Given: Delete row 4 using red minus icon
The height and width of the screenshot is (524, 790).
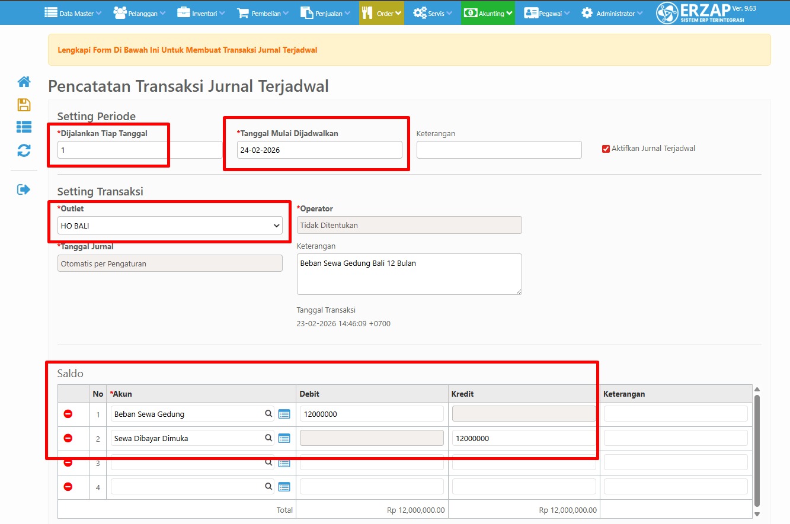Looking at the screenshot, I should click(68, 487).
